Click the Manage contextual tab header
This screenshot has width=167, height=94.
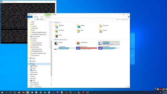(48, 15)
